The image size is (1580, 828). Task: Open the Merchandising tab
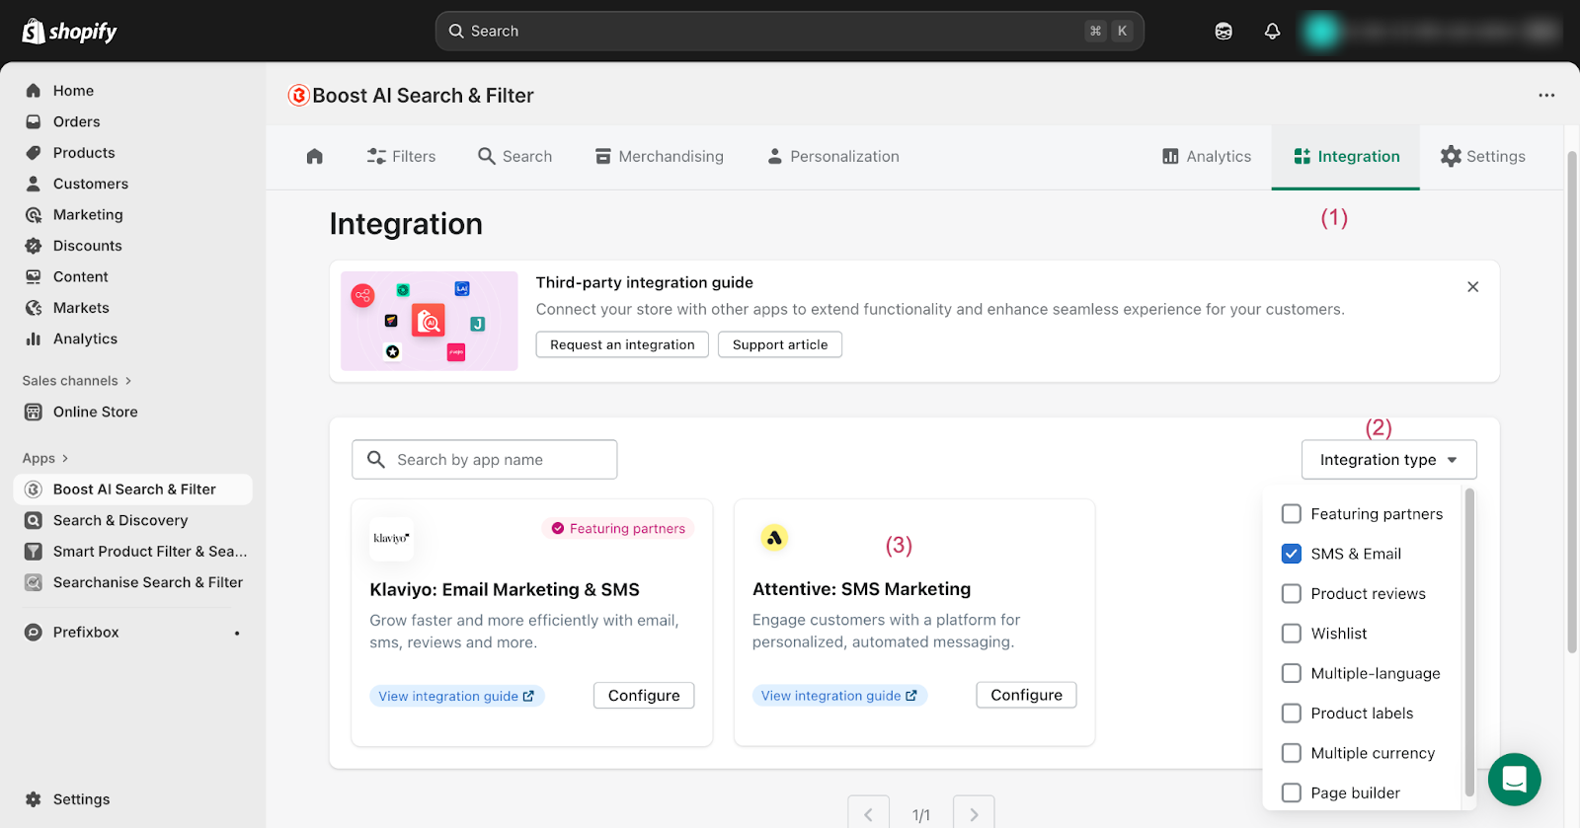659,156
